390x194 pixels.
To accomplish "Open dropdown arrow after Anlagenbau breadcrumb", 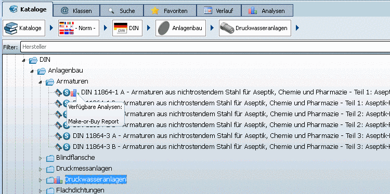I will pyautogui.click(x=212, y=28).
